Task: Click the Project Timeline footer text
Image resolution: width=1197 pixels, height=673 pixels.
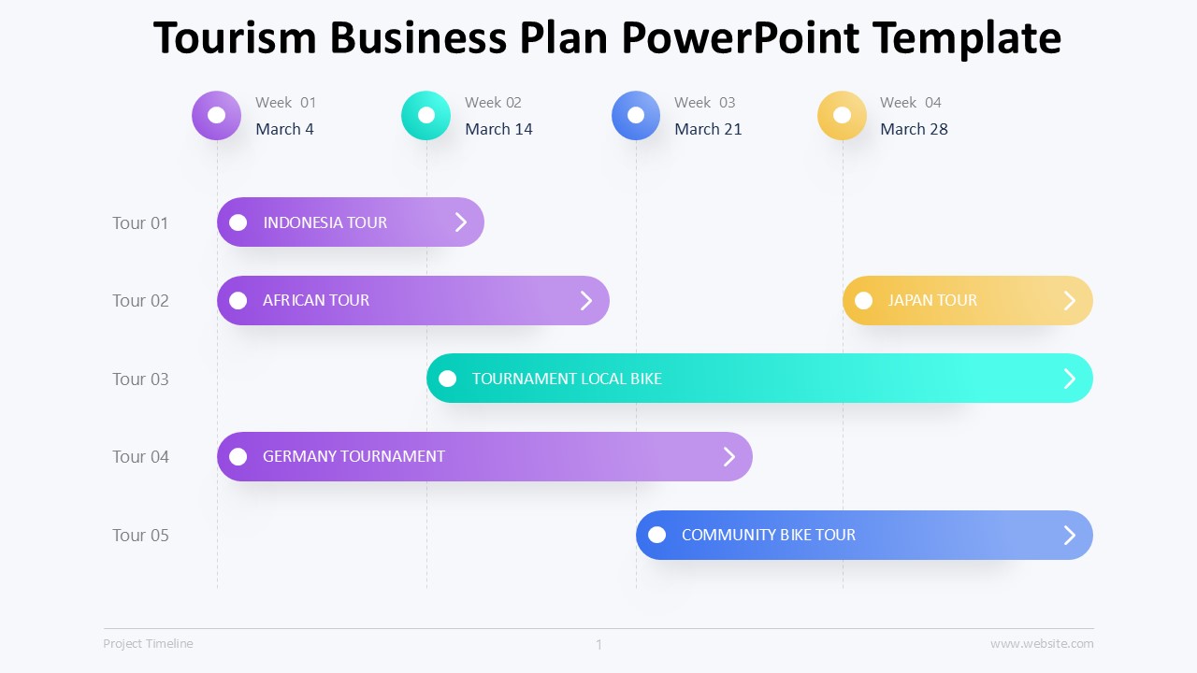Action: (x=148, y=643)
